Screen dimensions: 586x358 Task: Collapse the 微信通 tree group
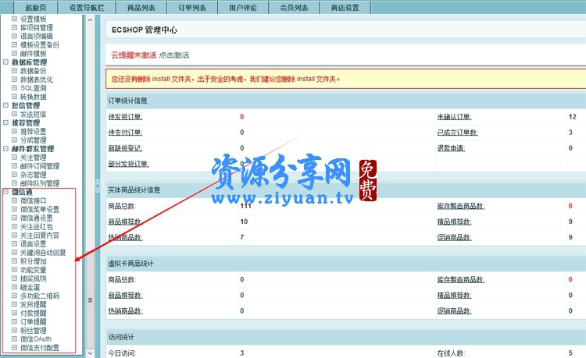coord(5,192)
